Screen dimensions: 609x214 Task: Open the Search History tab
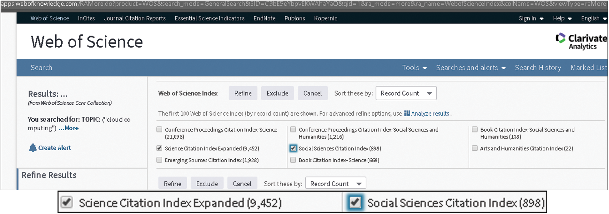click(538, 68)
